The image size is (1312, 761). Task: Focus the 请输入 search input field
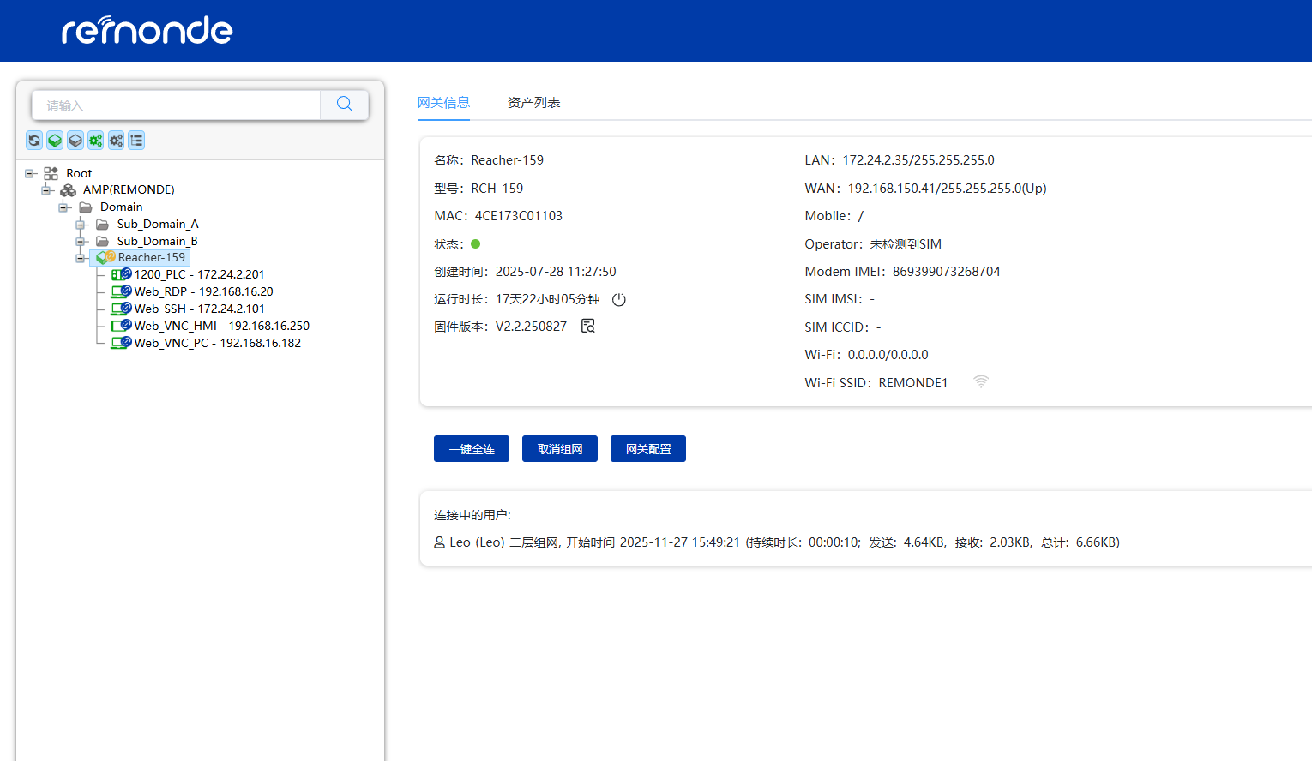point(176,105)
